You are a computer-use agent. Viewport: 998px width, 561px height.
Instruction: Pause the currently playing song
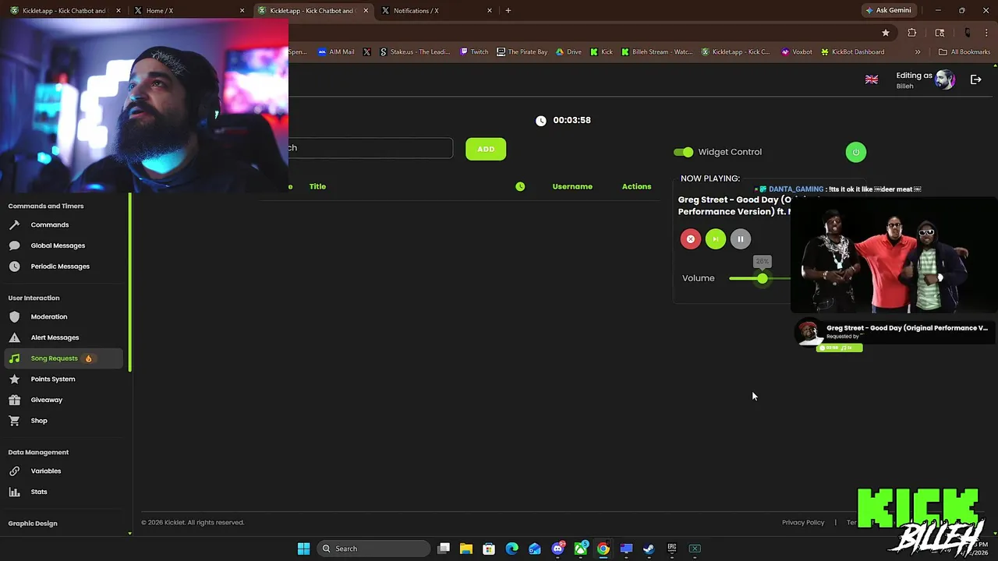click(741, 239)
